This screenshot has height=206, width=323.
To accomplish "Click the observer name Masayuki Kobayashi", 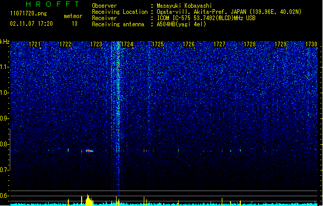I will coord(184,6).
